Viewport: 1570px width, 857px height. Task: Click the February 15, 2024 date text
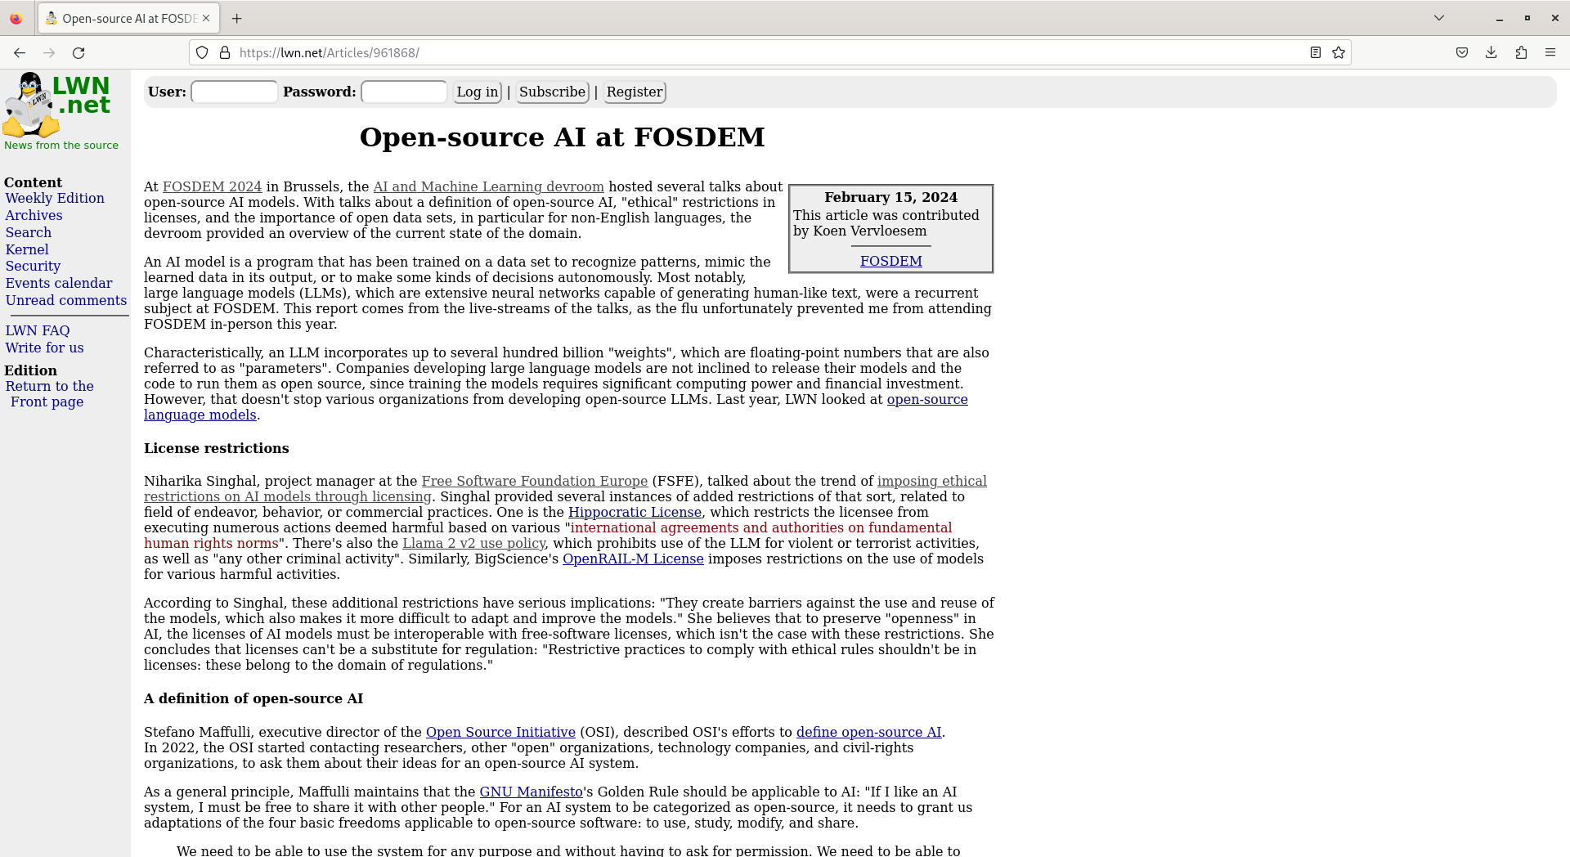click(x=890, y=197)
